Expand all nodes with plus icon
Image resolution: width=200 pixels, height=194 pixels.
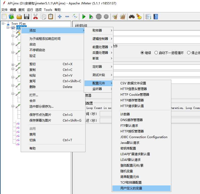[x=60, y=17]
